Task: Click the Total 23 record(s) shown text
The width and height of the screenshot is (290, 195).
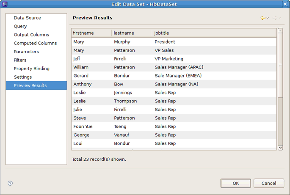Action: click(x=99, y=159)
